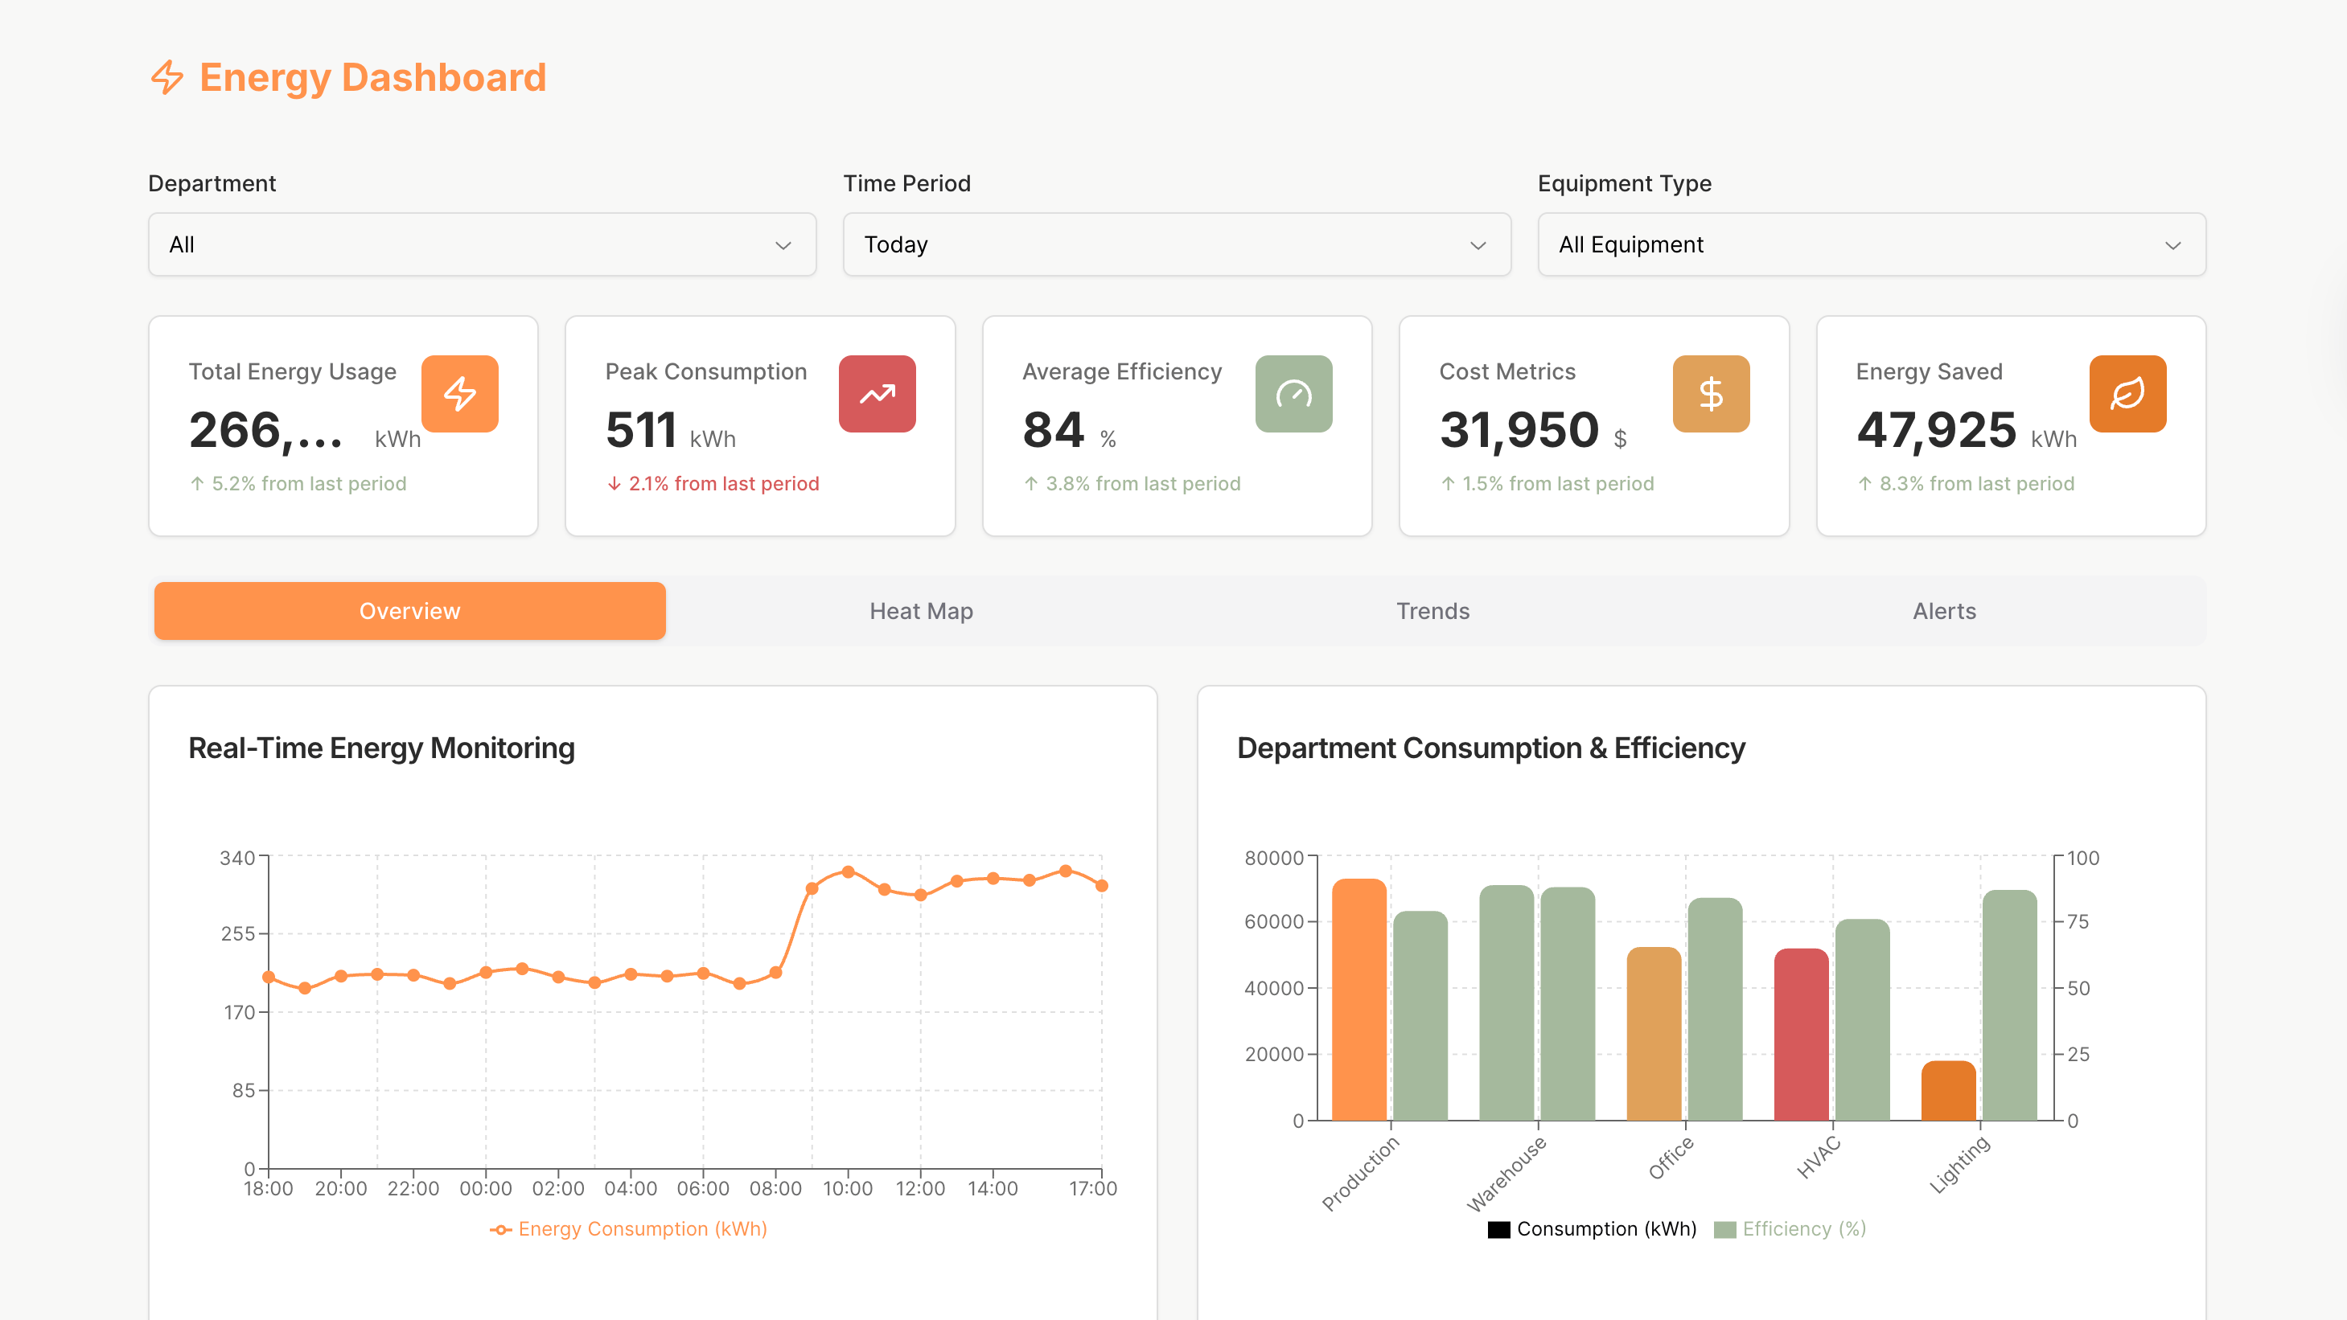Open the Time Period dropdown showing Today
This screenshot has width=2347, height=1320.
pos(1178,245)
